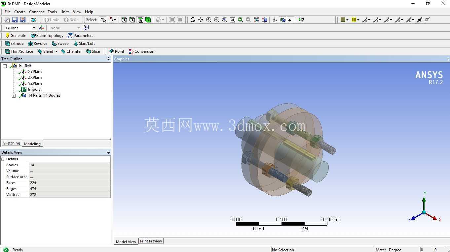Click the Revolve button

pos(38,44)
